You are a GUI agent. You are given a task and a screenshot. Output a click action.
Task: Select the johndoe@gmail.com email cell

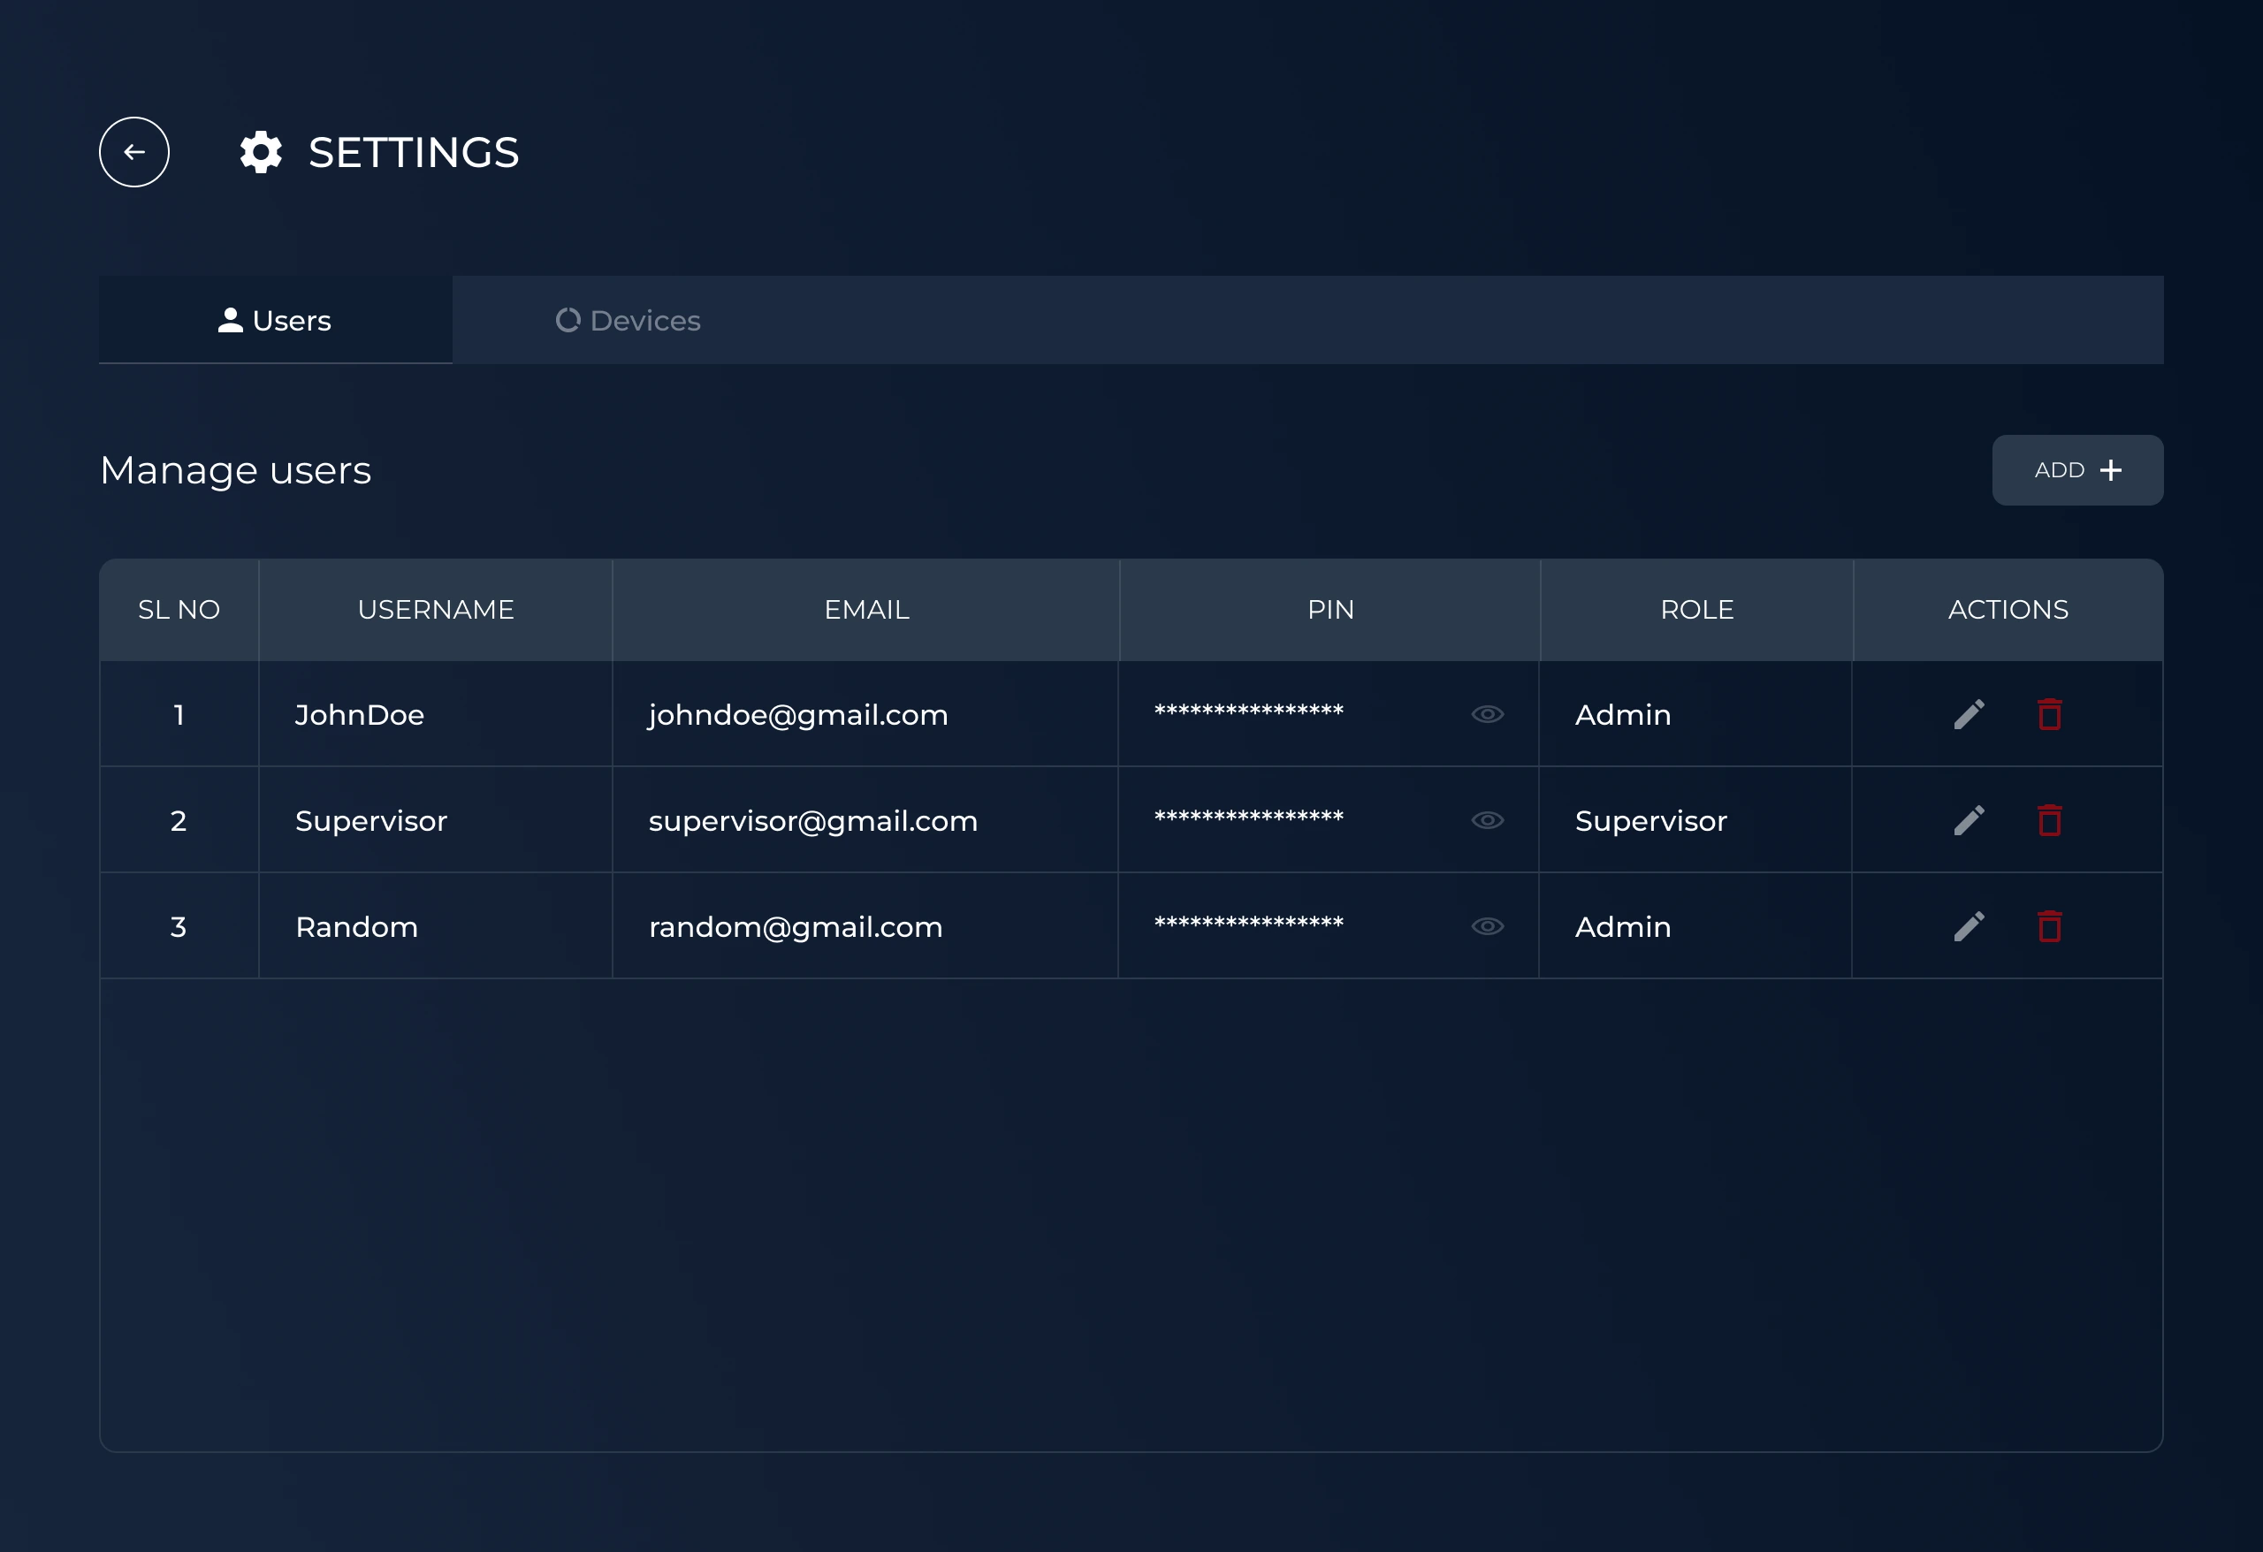pos(865,713)
